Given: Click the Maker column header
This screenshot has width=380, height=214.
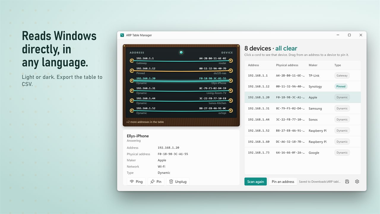Looking at the screenshot, I should click(313, 65).
